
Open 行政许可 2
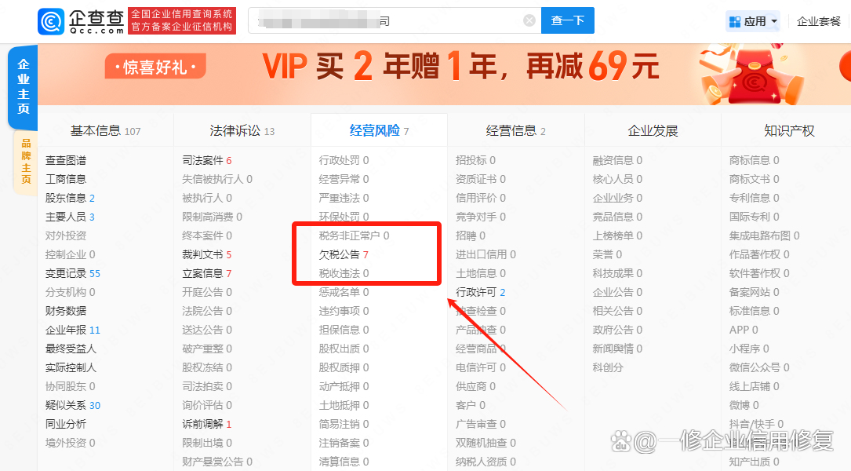(x=480, y=292)
